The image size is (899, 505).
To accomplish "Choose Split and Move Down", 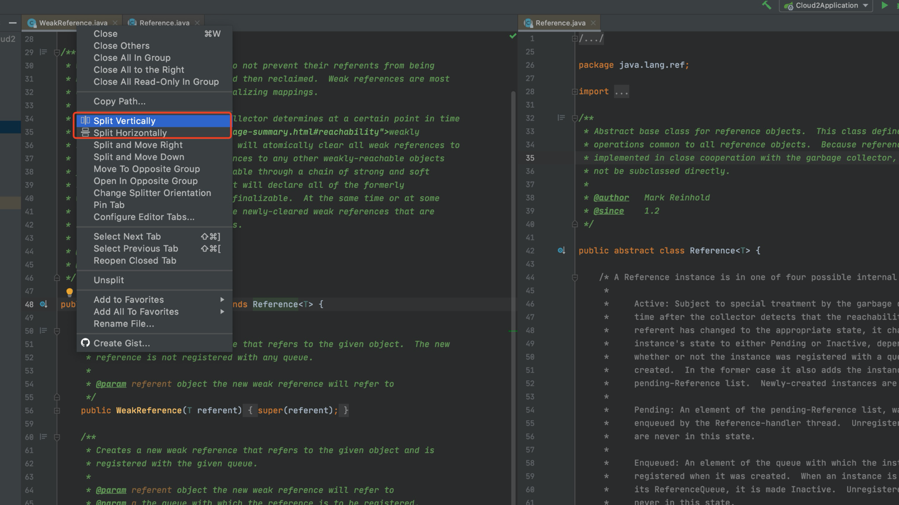I will tap(155, 157).
